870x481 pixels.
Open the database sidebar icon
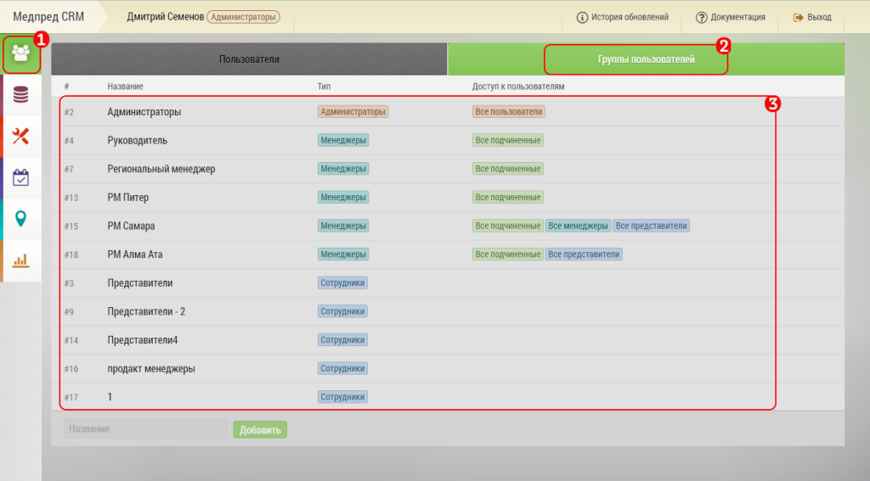point(20,95)
